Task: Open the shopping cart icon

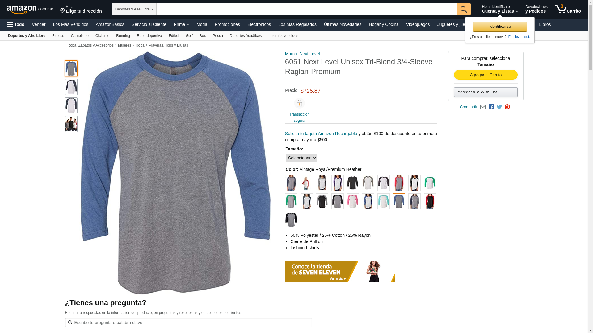Action: pos(568,9)
